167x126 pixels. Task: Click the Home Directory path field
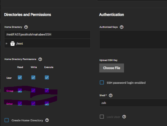[x=47, y=35]
